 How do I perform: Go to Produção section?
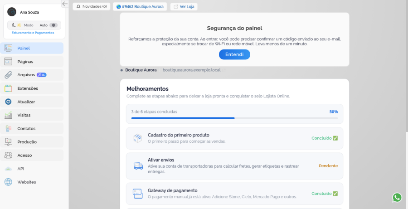(32, 142)
